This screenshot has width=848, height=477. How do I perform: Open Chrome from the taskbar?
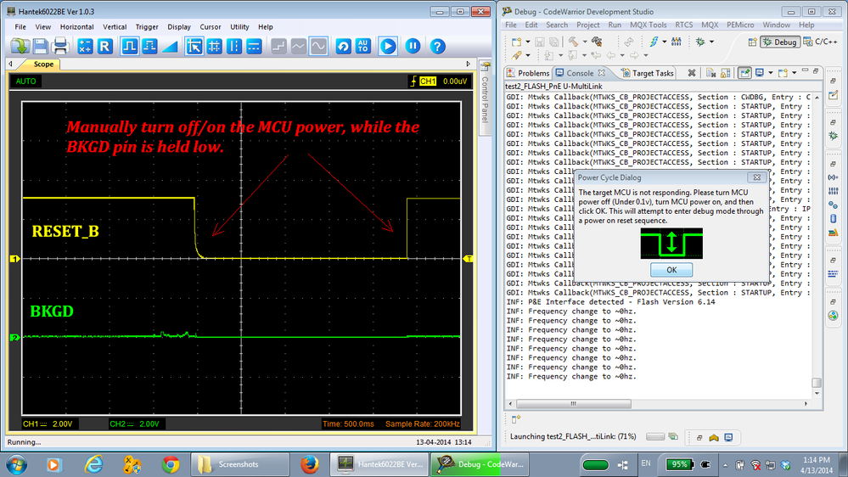[171, 464]
